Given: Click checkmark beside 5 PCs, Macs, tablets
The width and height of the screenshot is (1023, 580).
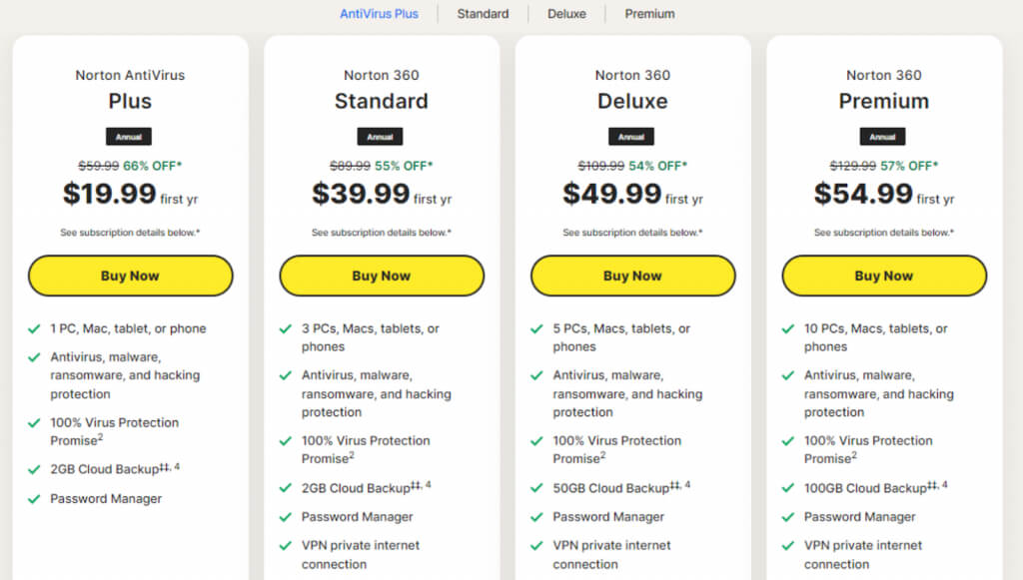Looking at the screenshot, I should point(536,328).
